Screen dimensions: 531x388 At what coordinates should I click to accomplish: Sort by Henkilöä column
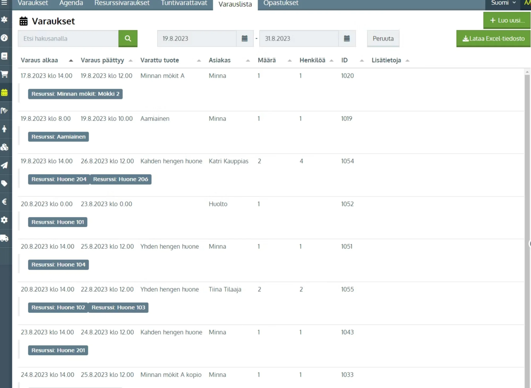[316, 60]
